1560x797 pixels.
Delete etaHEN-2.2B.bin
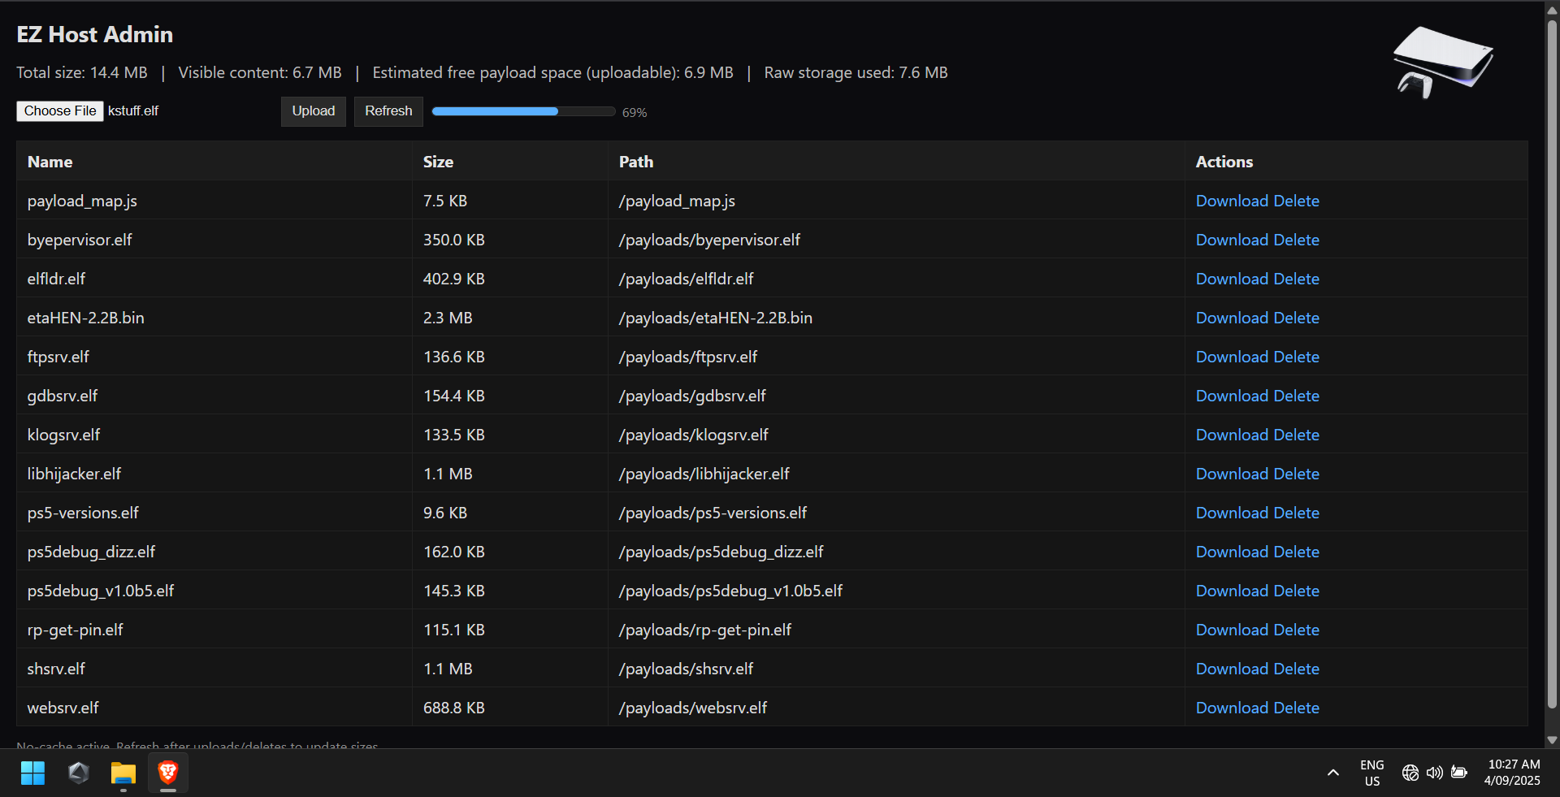(1296, 318)
